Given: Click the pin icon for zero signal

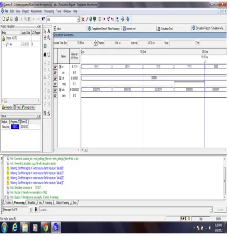Looking at the screenshot, I should coord(55,95).
